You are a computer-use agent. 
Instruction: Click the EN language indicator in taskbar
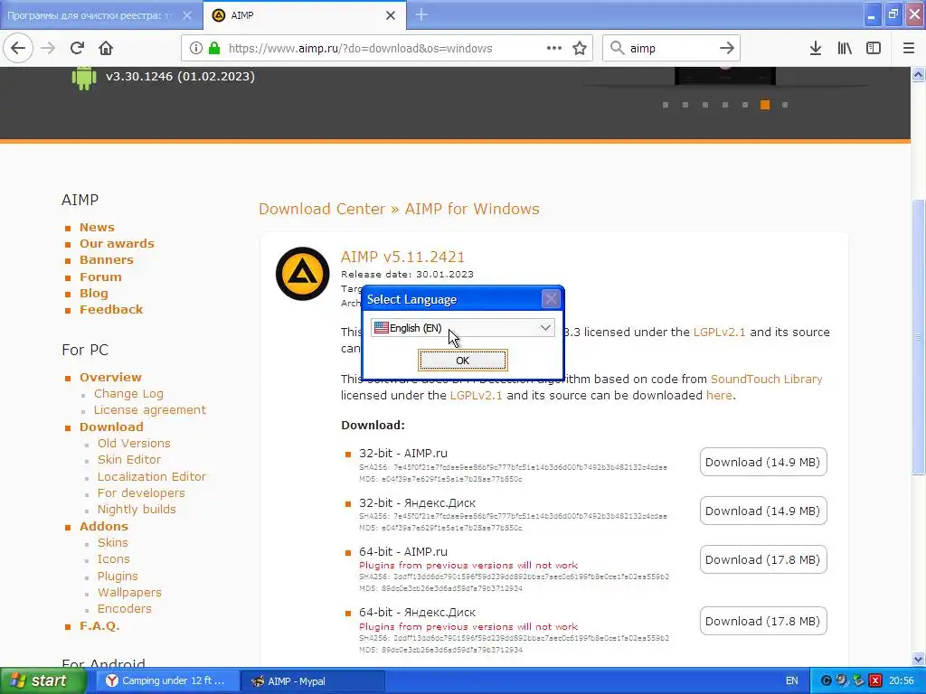point(792,680)
